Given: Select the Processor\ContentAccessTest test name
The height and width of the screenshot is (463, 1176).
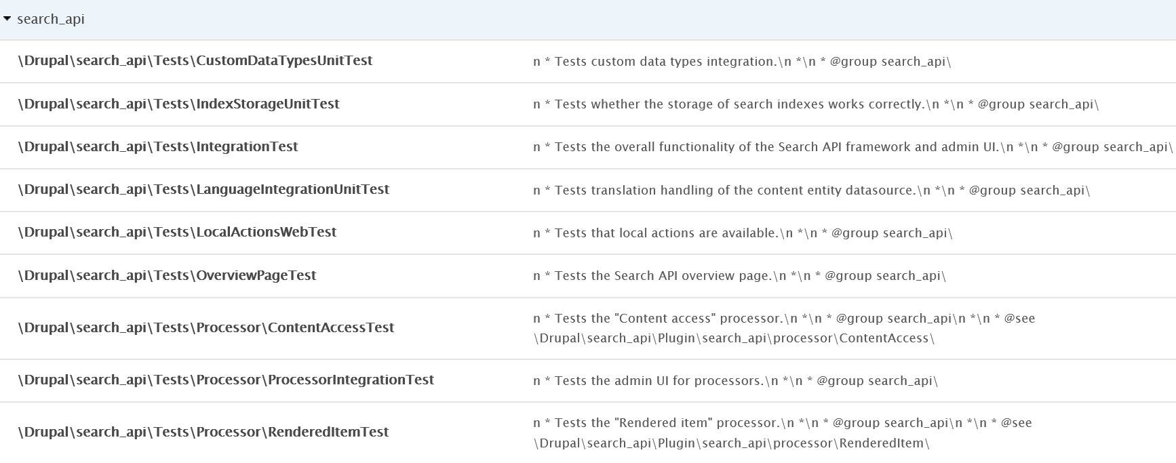Looking at the screenshot, I should [x=206, y=327].
